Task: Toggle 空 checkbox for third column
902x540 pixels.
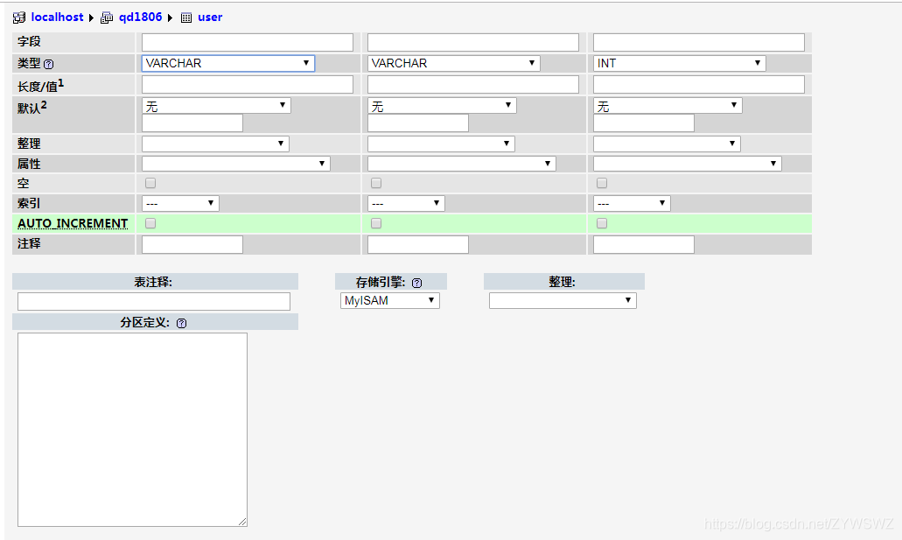Action: coord(602,183)
